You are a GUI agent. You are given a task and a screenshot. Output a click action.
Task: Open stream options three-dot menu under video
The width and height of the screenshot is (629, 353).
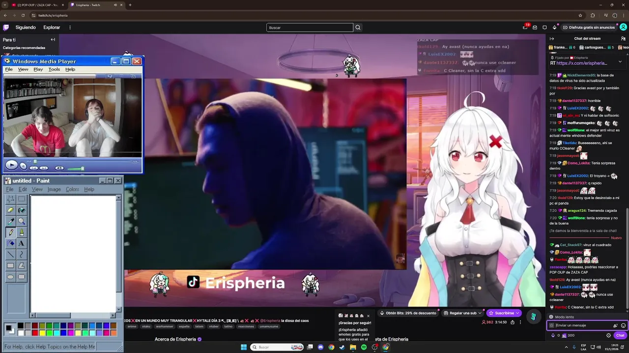520,322
